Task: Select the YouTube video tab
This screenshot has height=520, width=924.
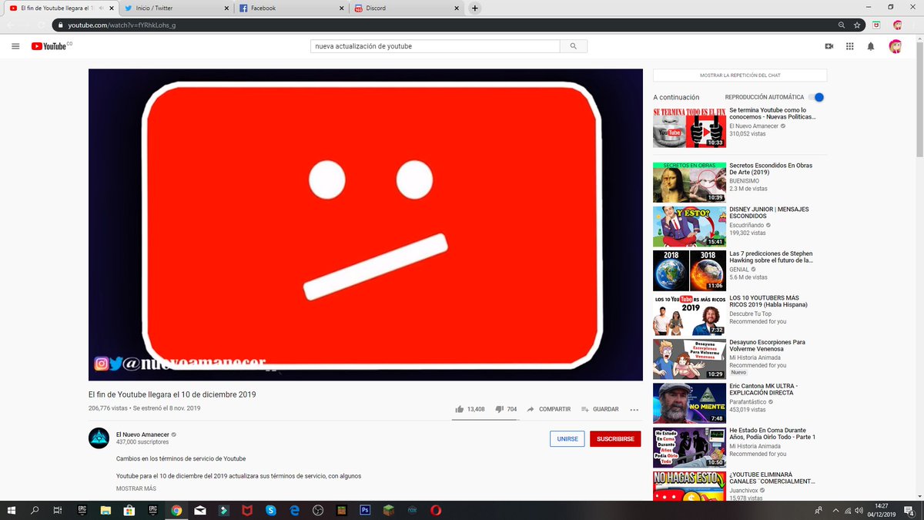Action: (62, 8)
